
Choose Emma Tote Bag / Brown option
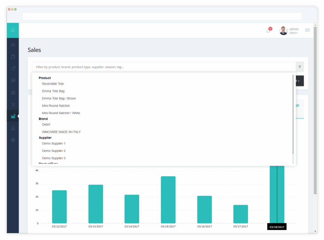(x=59, y=98)
